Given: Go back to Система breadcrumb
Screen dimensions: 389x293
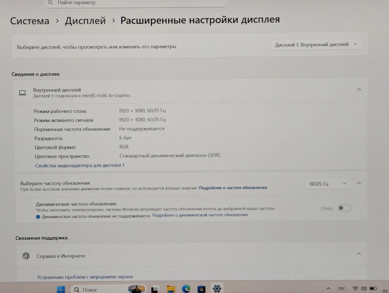Looking at the screenshot, I should (30, 21).
